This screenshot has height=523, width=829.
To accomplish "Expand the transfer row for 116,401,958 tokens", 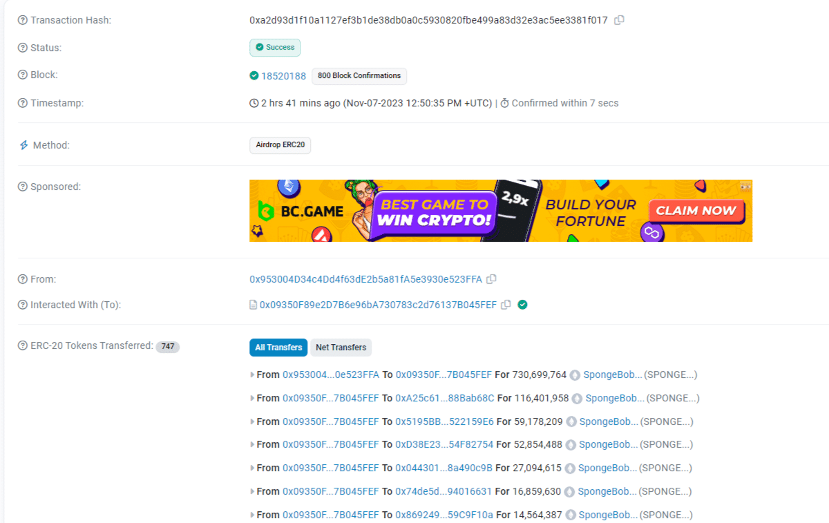I will point(252,399).
